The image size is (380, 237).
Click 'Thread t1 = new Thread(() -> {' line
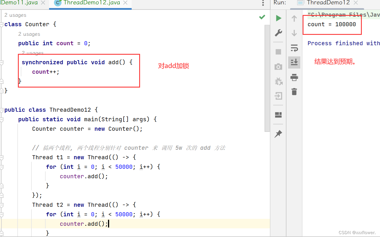(x=84, y=158)
